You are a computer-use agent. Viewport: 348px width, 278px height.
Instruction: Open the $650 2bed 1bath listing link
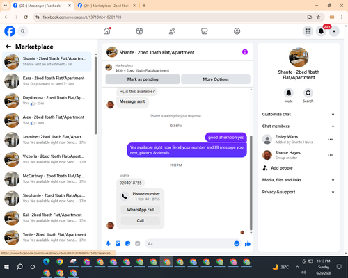142,70
